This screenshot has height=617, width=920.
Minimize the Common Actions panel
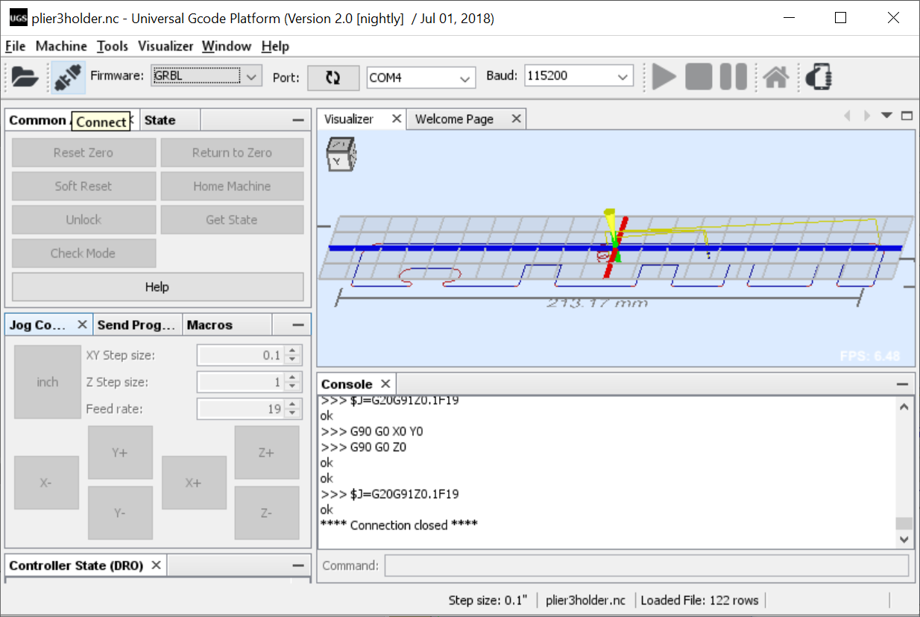pos(298,120)
